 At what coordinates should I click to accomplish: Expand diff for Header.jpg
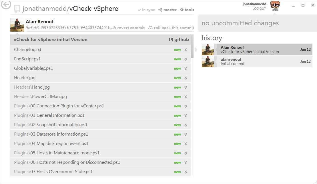coord(186,78)
